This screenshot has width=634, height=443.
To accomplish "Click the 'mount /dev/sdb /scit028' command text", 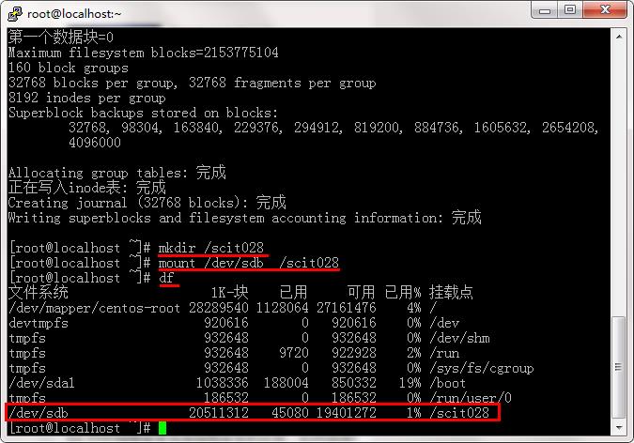I will pyautogui.click(x=249, y=263).
